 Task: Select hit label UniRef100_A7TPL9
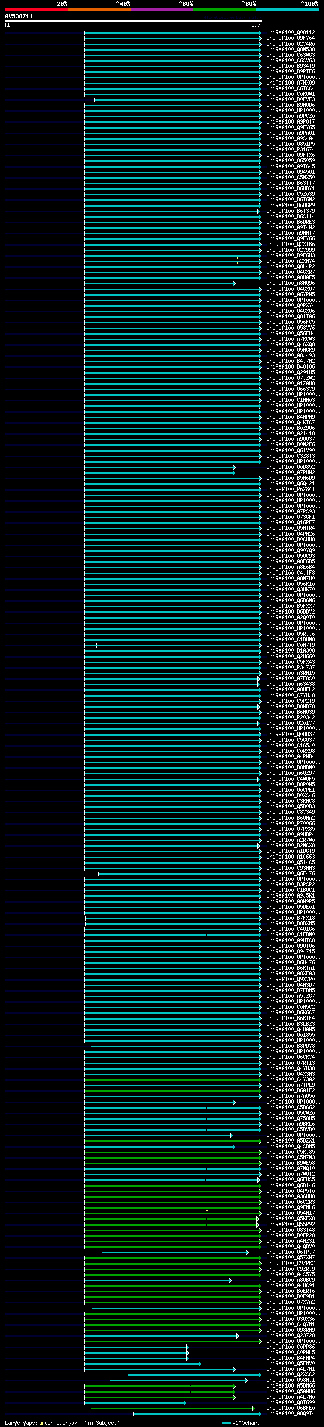click(x=291, y=1085)
